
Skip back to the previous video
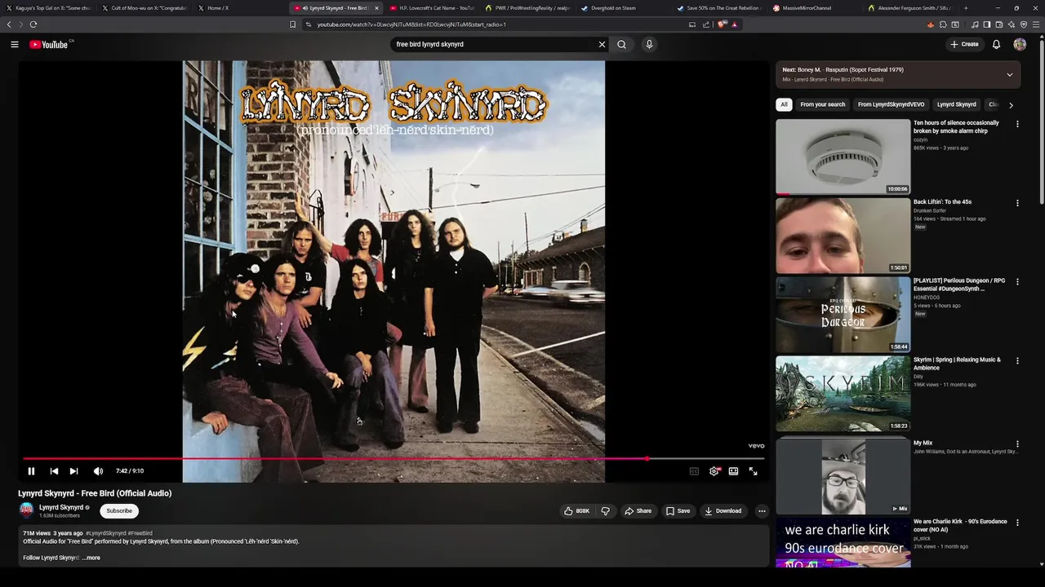[54, 471]
